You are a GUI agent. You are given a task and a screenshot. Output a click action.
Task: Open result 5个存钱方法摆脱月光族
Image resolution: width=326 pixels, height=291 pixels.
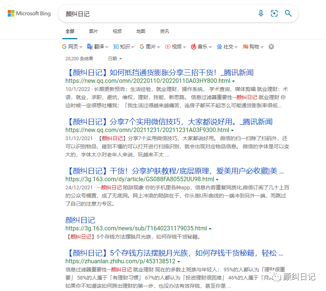tap(174, 253)
